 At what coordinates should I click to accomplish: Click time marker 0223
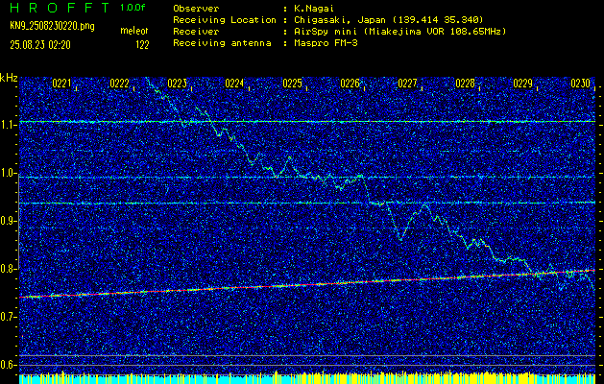click(x=178, y=84)
